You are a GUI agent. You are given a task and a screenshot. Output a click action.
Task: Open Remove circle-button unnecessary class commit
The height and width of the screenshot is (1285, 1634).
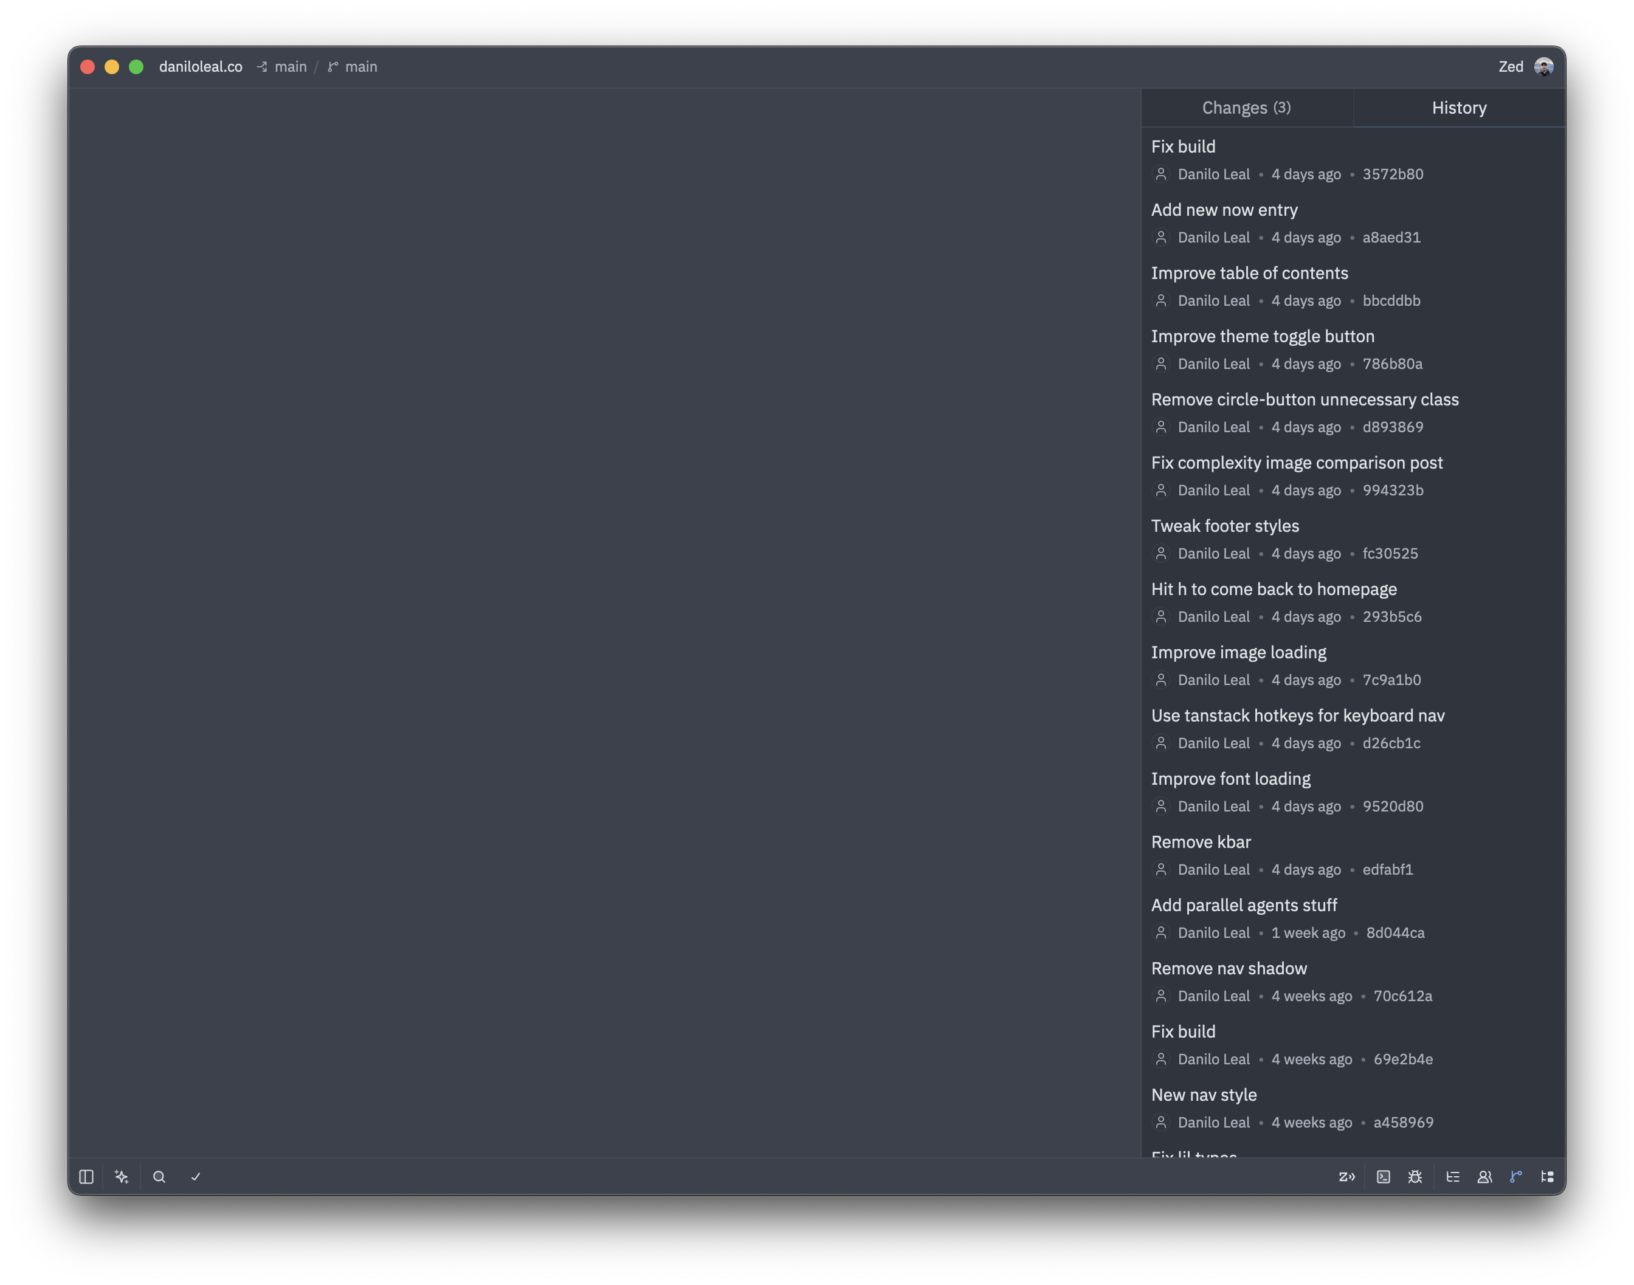click(x=1353, y=412)
